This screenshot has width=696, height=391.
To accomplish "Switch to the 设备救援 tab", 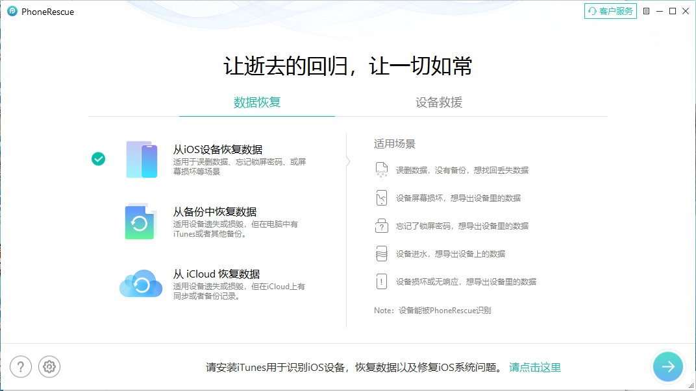I will [x=439, y=102].
